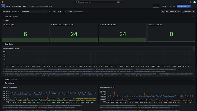Open dashboard Settings
Viewport: 197px width, 111px height.
pyautogui.click(x=164, y=6)
